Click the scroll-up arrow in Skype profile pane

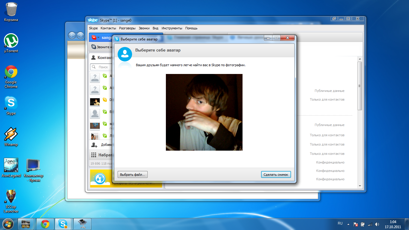(x=360, y=59)
